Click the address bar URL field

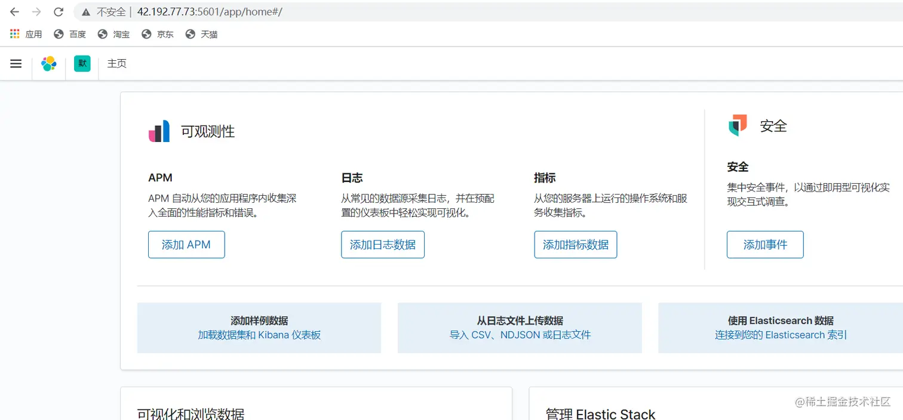click(x=490, y=12)
